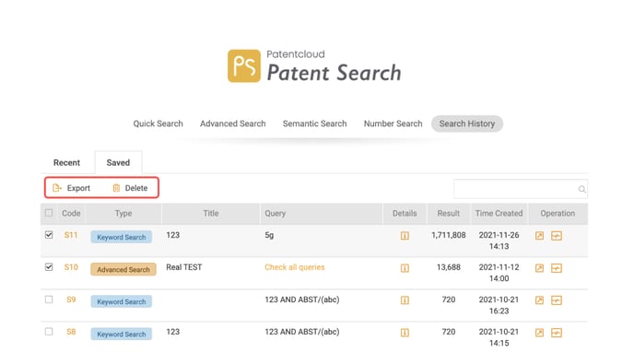Image resolution: width=634 pixels, height=352 pixels.
Task: Click the result count 1,711,808
Action: (449, 235)
